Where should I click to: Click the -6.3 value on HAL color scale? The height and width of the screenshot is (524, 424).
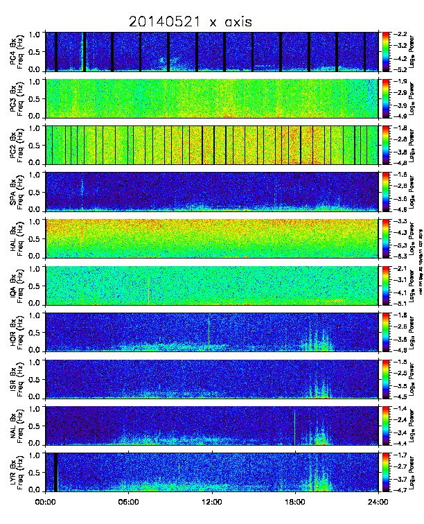[400, 256]
